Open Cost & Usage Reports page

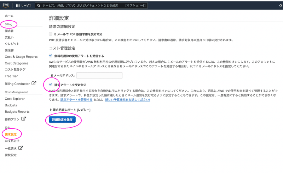click(21, 57)
